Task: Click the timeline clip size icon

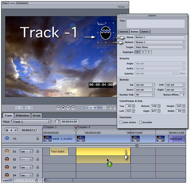Action: coord(8,180)
